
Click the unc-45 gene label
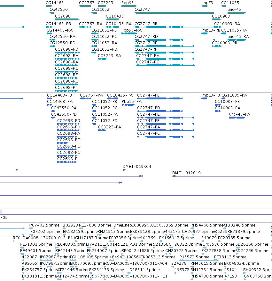pyautogui.click(x=234, y=10)
